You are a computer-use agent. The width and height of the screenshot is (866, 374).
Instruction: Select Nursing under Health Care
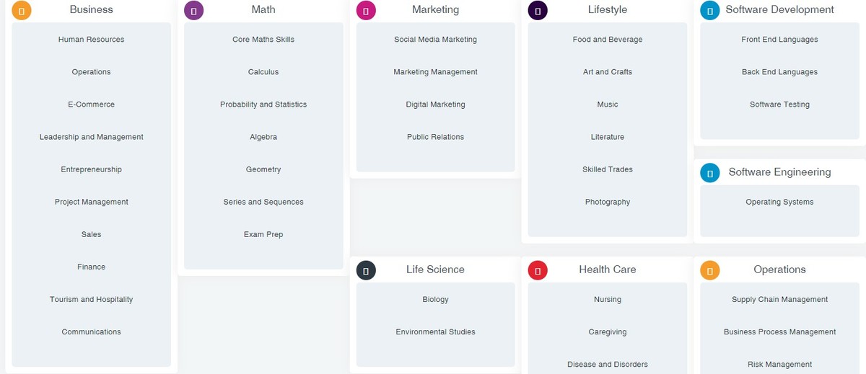click(608, 300)
